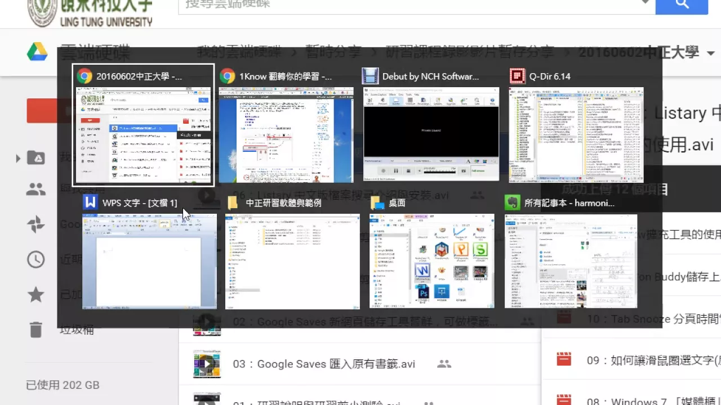
Task: Open video thumbnail of 03：Google Saves file
Action: (207, 363)
